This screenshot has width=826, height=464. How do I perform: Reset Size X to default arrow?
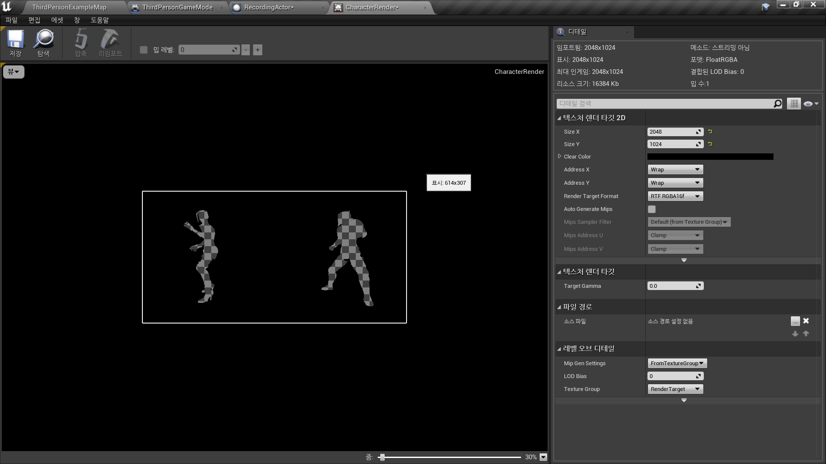click(x=710, y=131)
